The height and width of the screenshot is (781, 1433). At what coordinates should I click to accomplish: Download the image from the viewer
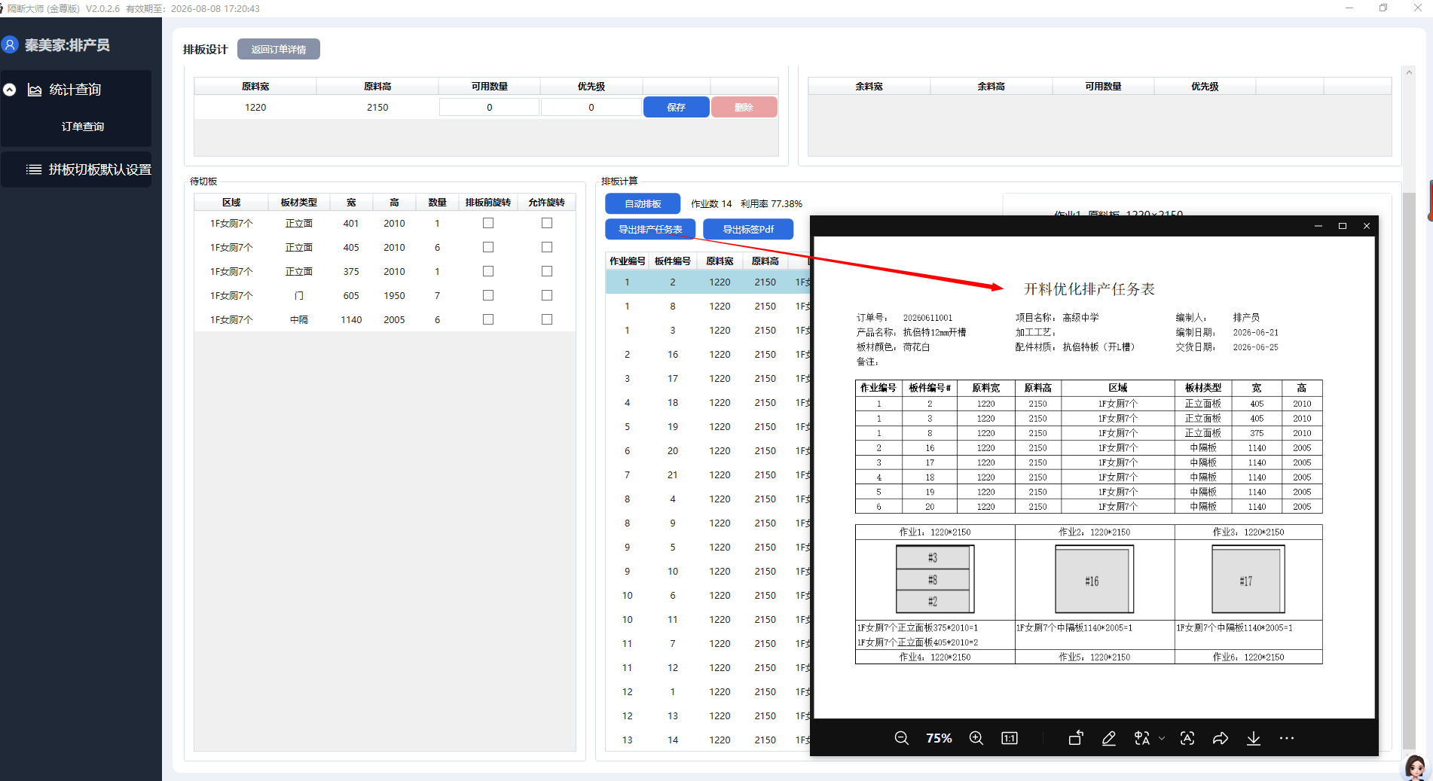tap(1254, 738)
